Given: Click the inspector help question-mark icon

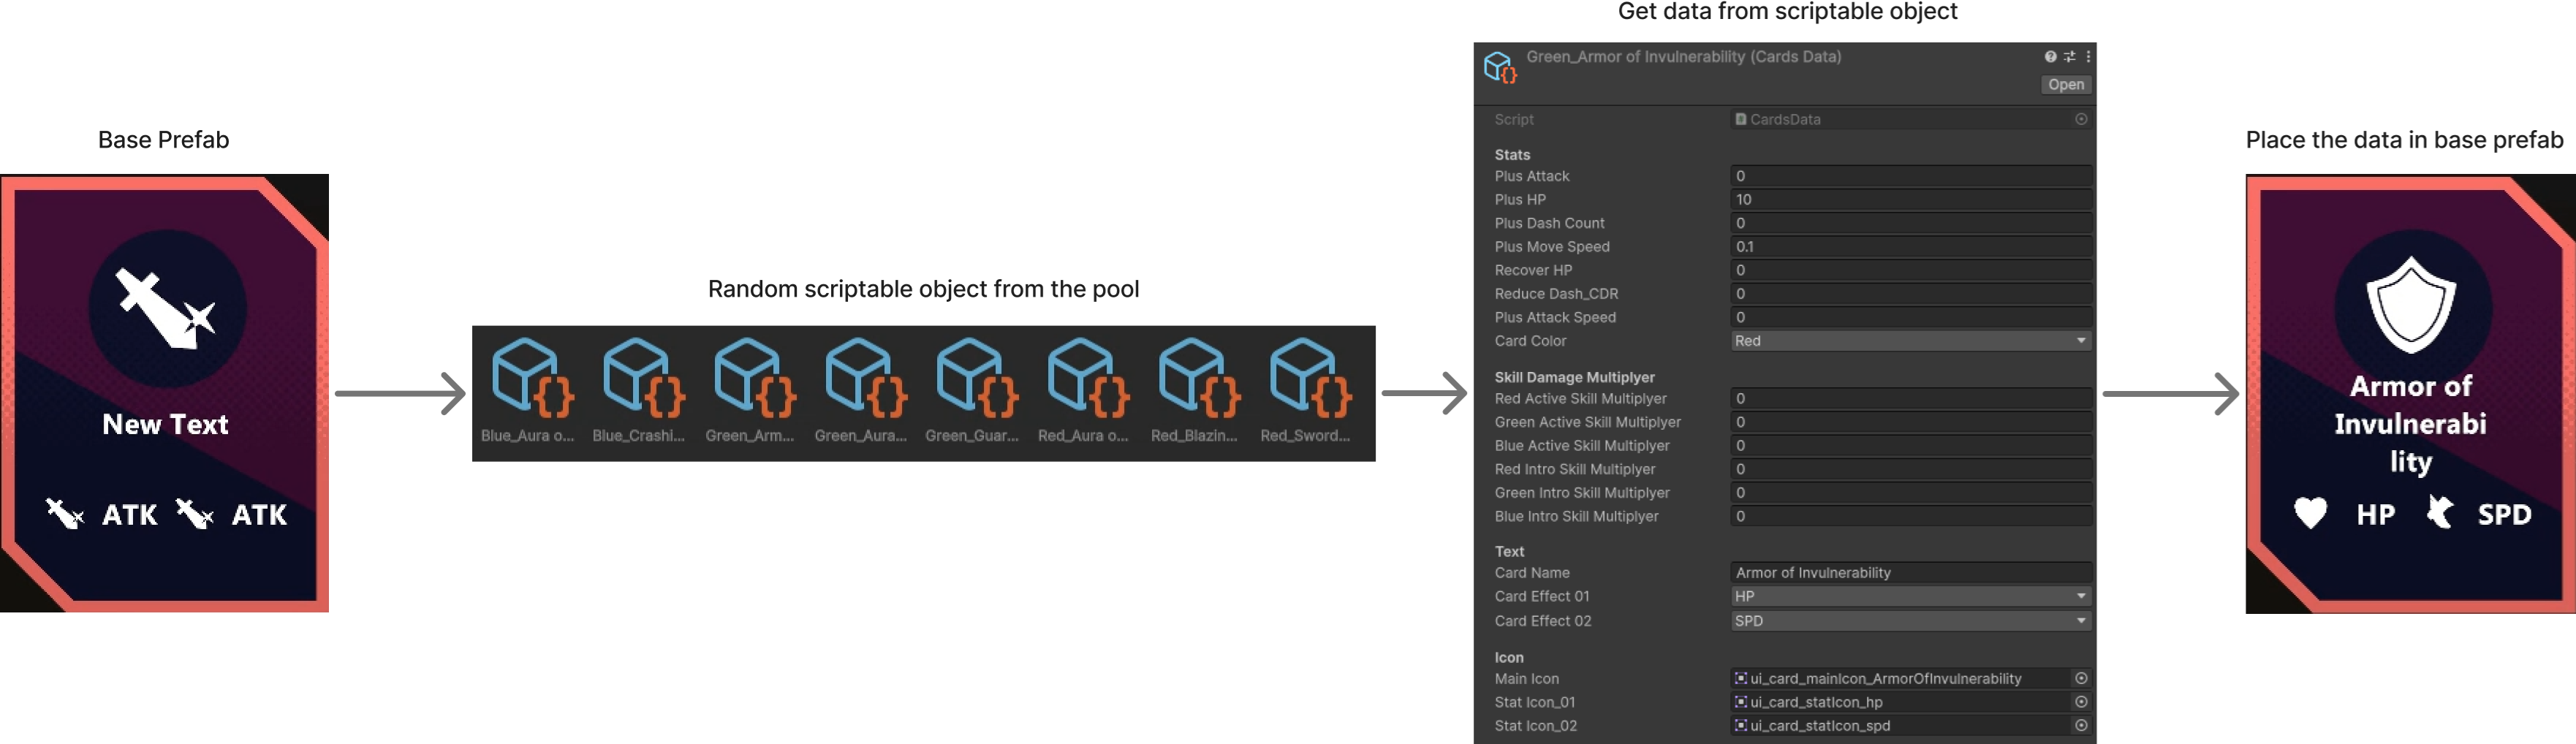Looking at the screenshot, I should [2050, 57].
